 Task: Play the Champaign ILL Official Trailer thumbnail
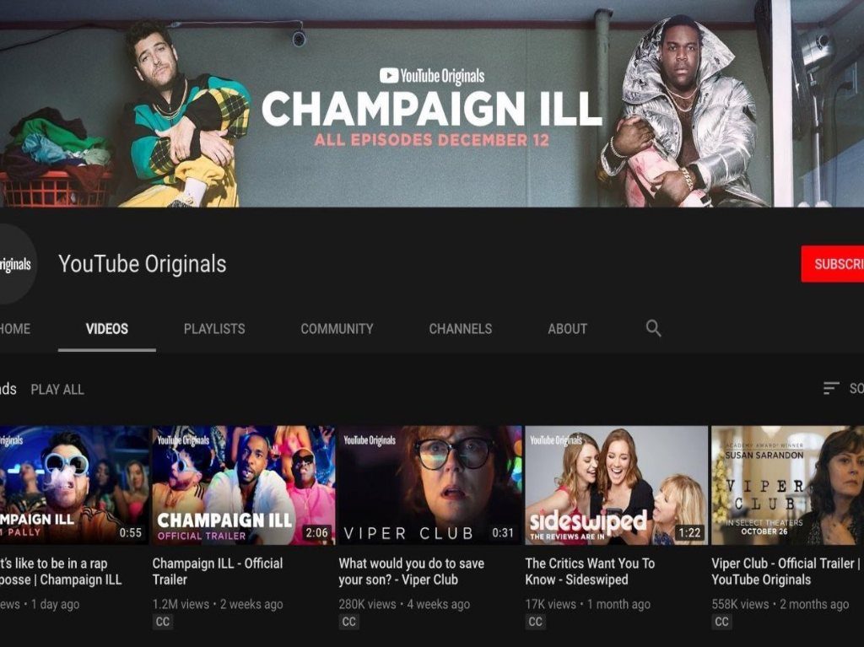(243, 485)
